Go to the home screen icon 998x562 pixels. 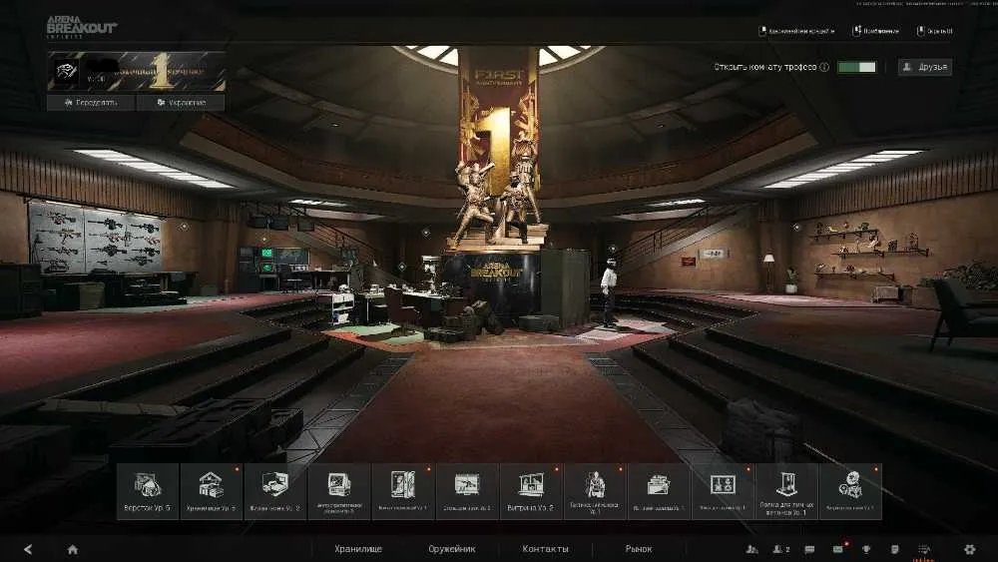(73, 549)
